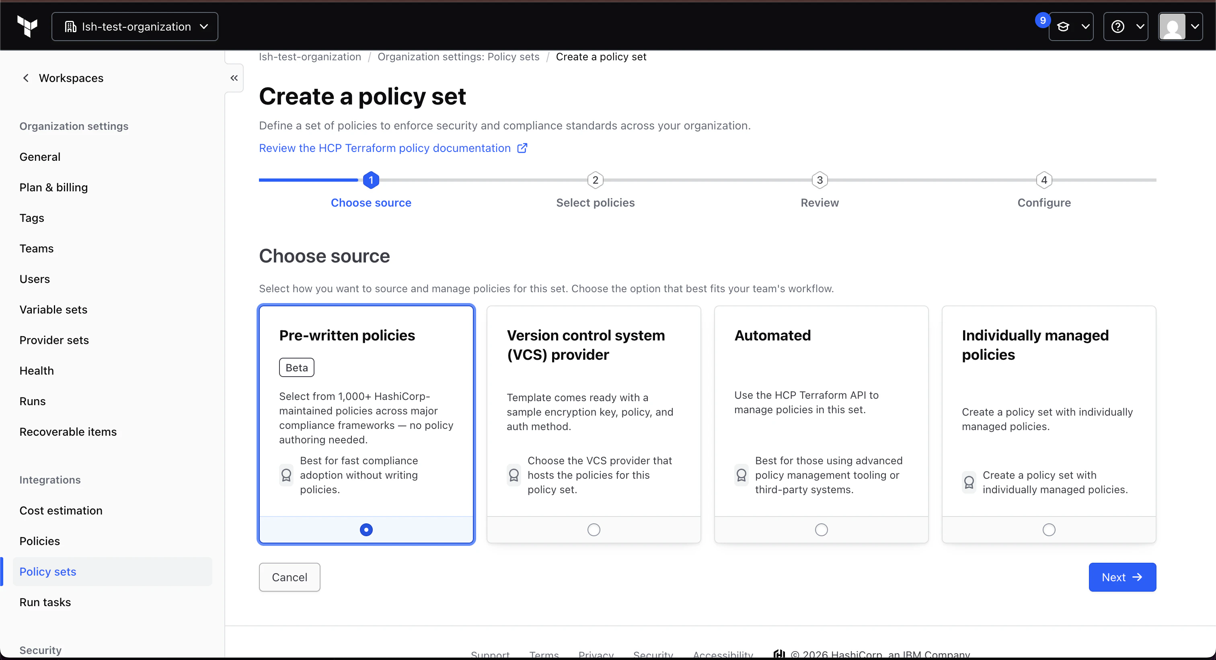The width and height of the screenshot is (1216, 660).
Task: Expand the help question mark menu
Action: click(x=1126, y=27)
